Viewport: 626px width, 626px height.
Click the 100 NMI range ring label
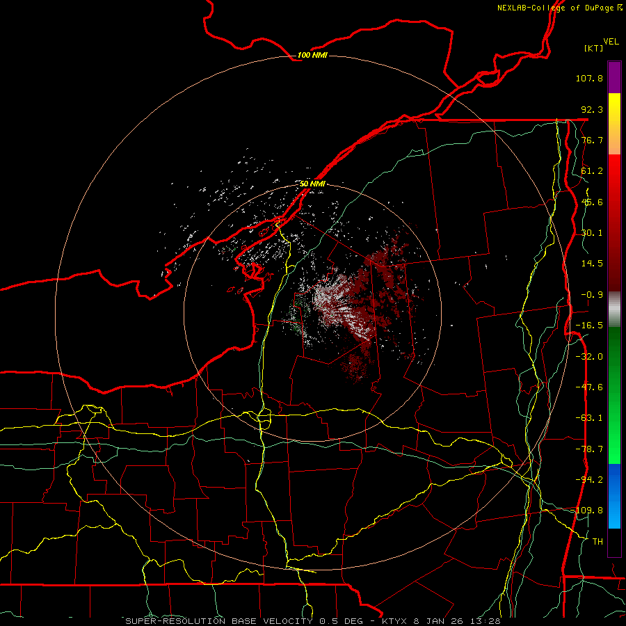pyautogui.click(x=312, y=55)
